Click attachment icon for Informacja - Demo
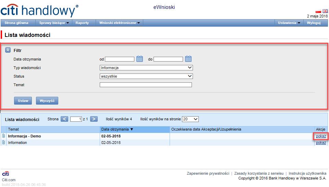The width and height of the screenshot is (329, 187). click(3, 136)
